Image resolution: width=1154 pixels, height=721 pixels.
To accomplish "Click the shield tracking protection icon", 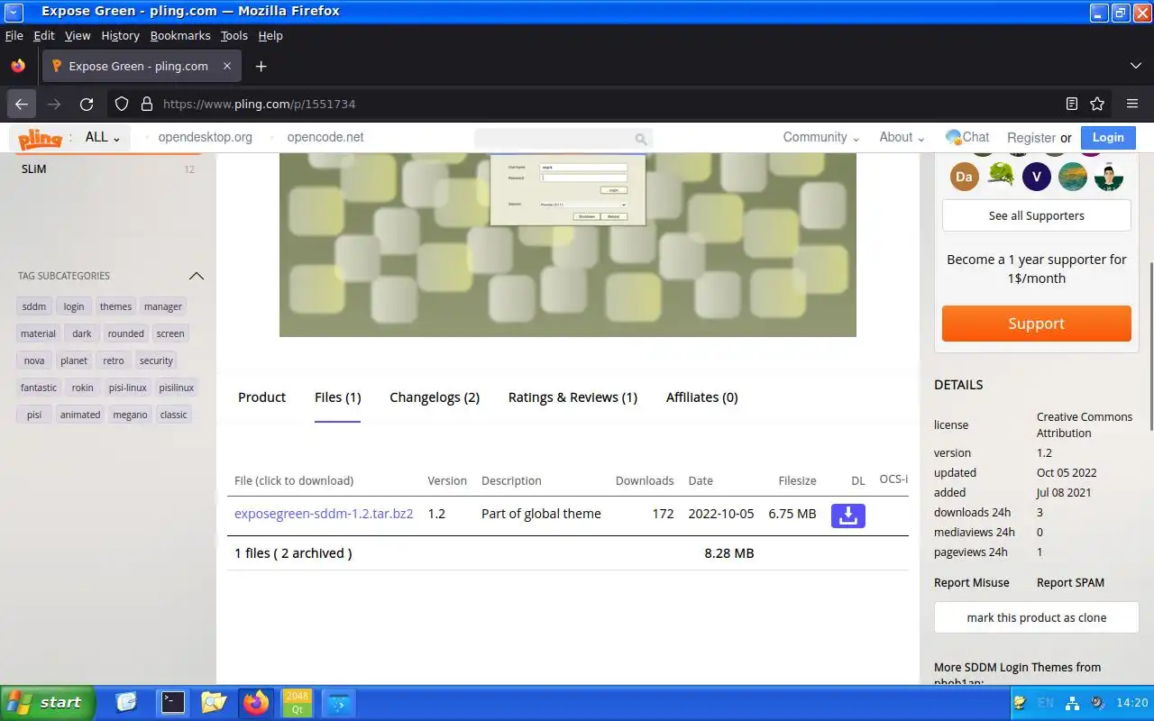I will click(122, 104).
